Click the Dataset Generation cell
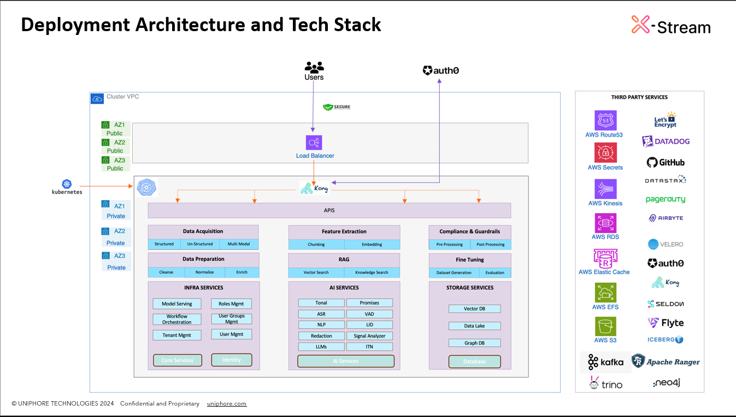This screenshot has width=736, height=417. [454, 272]
